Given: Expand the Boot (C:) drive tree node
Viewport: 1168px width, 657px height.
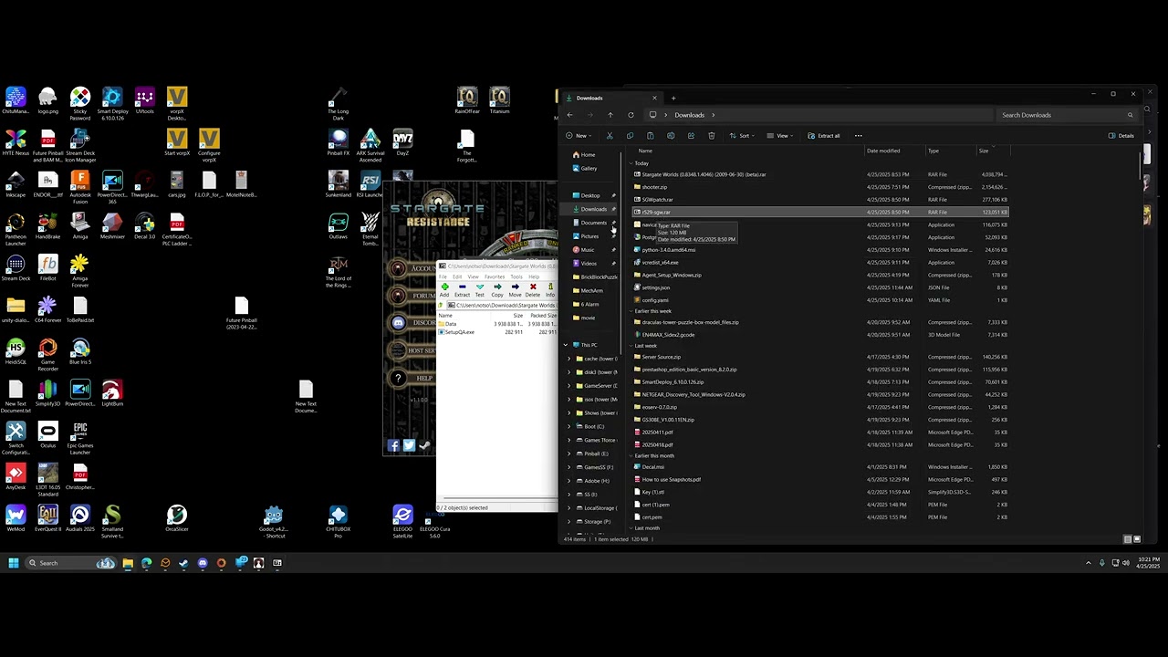Looking at the screenshot, I should [569, 426].
